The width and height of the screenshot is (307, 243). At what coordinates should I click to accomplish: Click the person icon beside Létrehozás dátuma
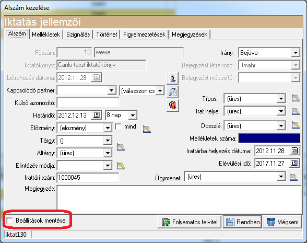pyautogui.click(x=173, y=78)
